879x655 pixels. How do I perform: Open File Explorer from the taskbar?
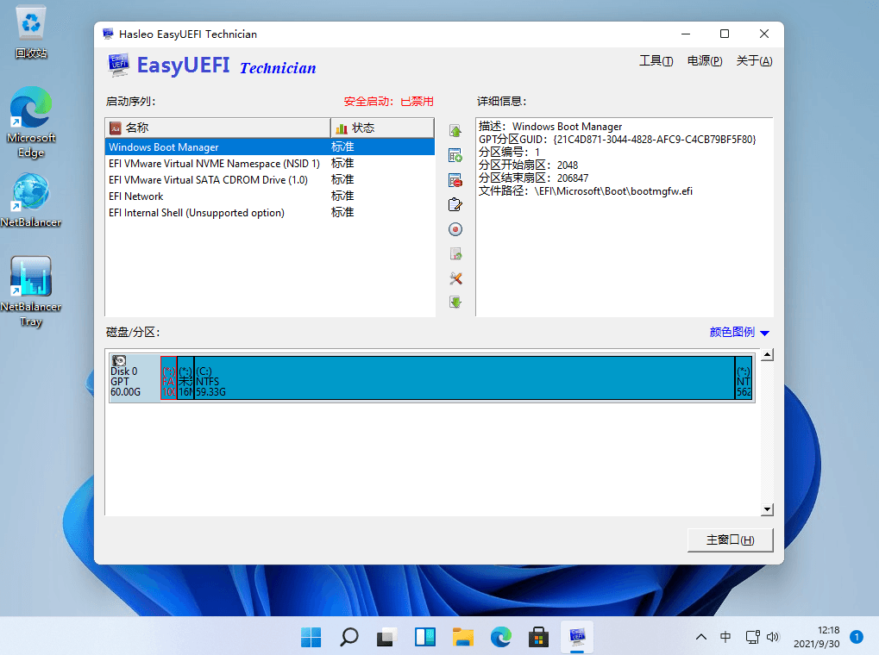pyautogui.click(x=463, y=637)
